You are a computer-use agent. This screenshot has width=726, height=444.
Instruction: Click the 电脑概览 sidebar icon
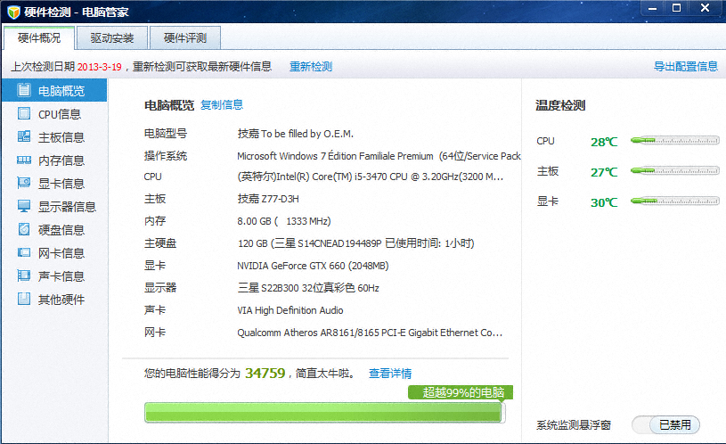(x=24, y=90)
